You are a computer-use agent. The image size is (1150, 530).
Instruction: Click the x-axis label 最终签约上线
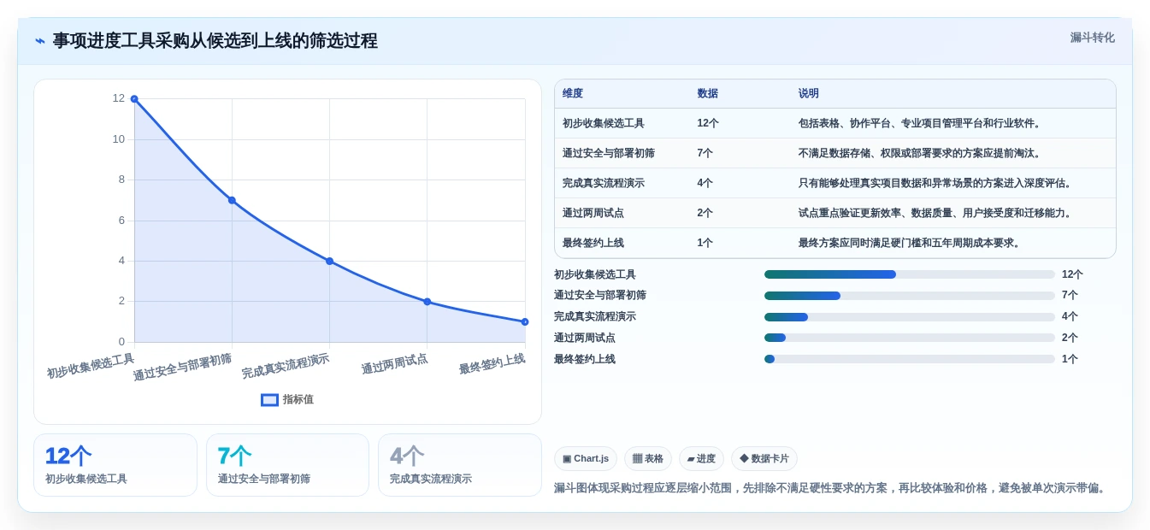(492, 364)
